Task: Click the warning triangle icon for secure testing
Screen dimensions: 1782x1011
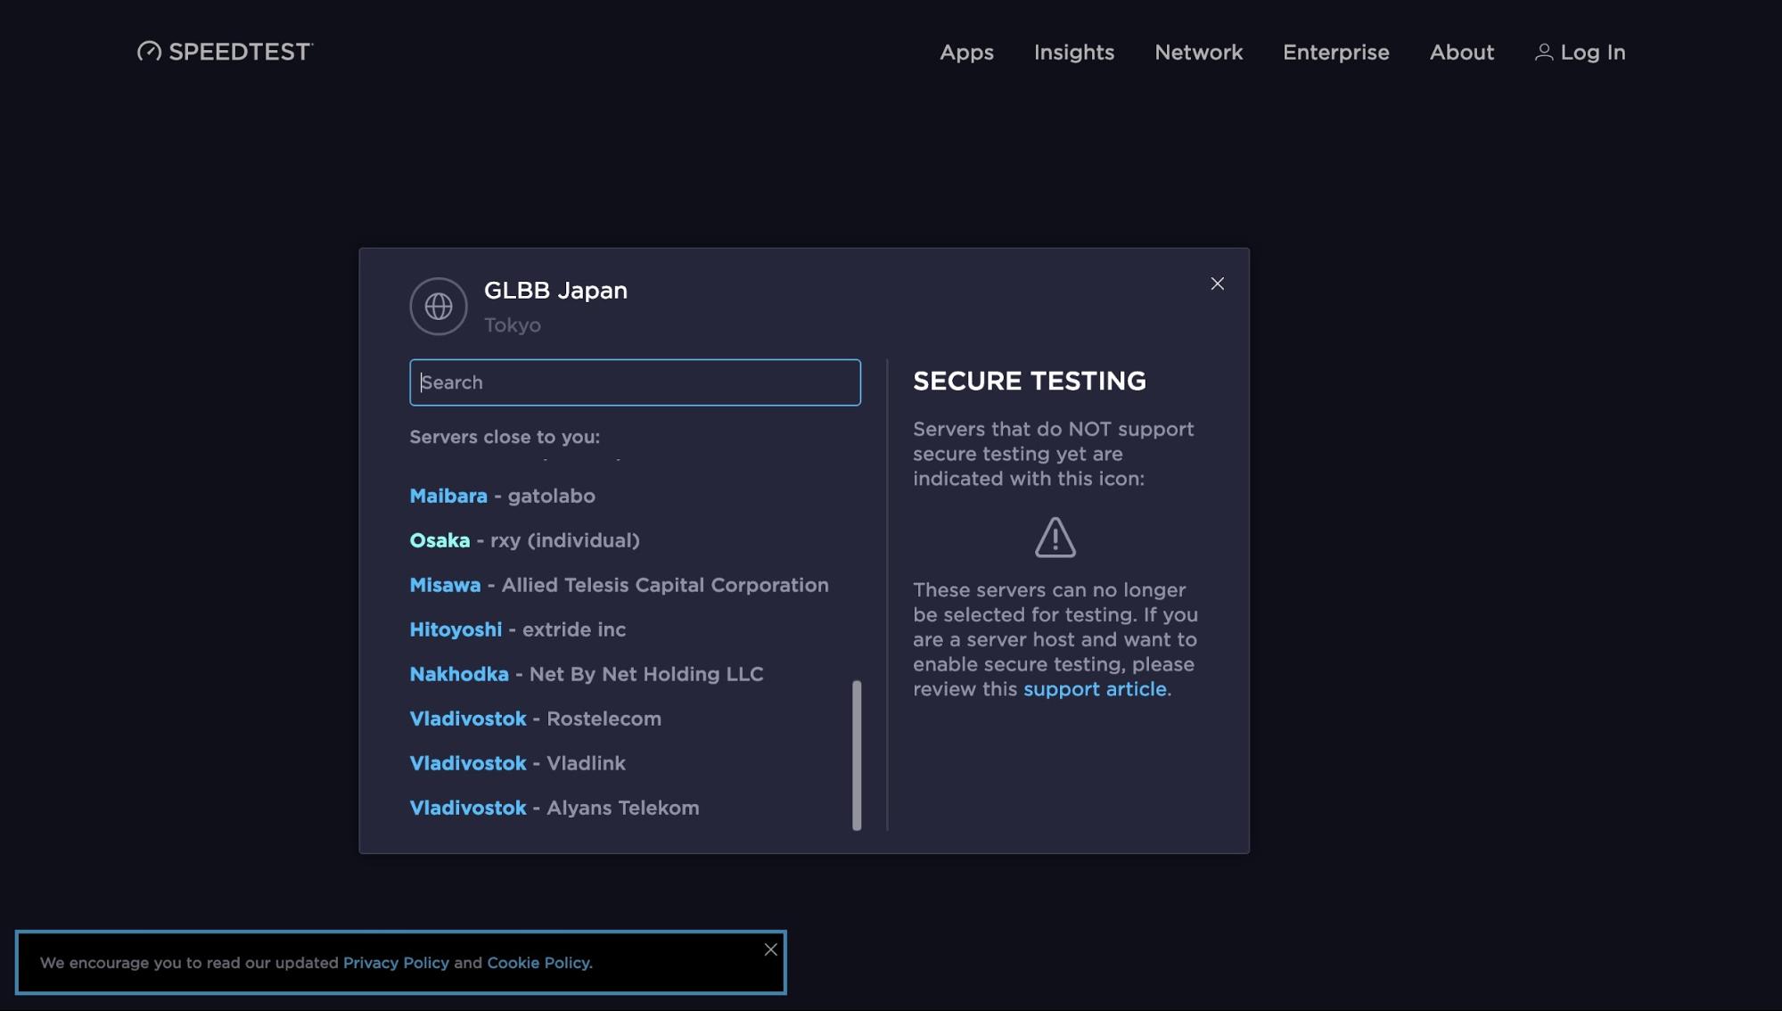Action: click(1055, 536)
